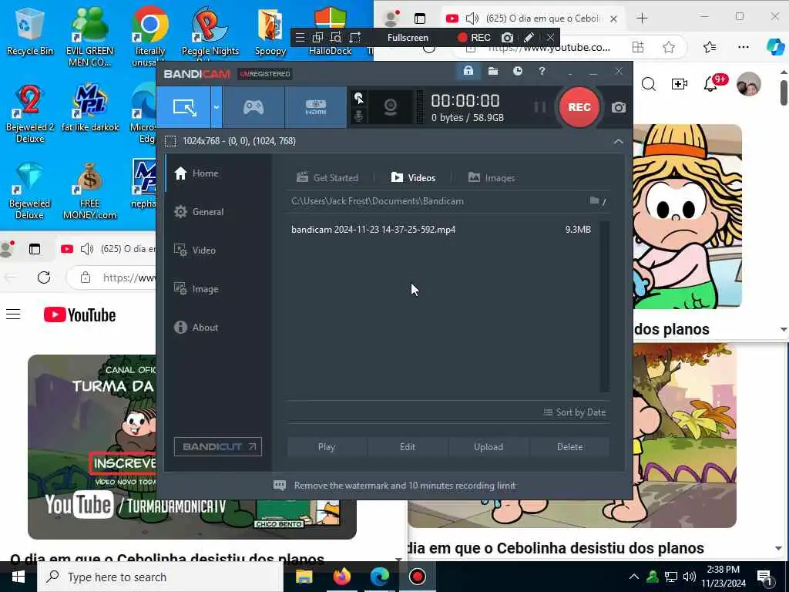Click 1024x768 capture area selection icon

click(x=170, y=141)
